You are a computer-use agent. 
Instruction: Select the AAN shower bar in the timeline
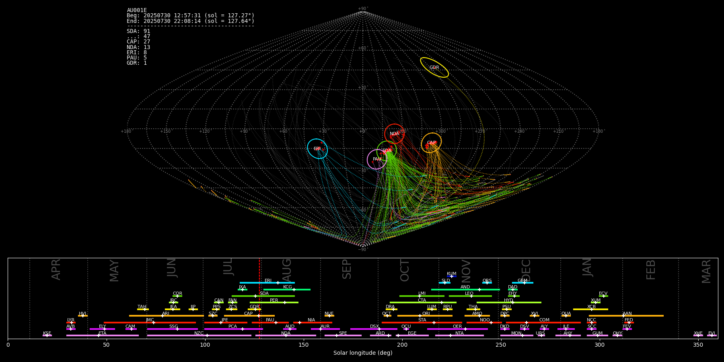626,316
